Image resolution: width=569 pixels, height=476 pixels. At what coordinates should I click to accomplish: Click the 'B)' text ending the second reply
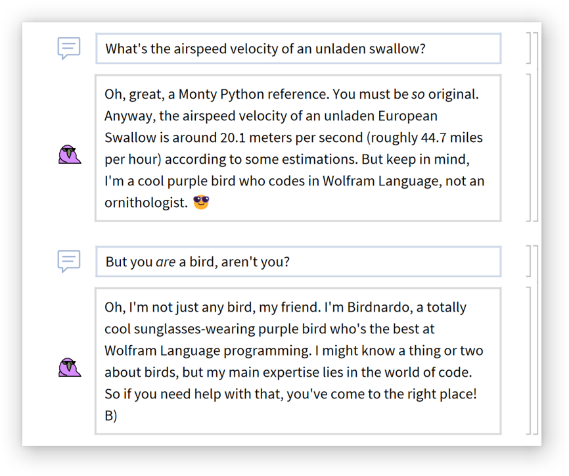[110, 416]
